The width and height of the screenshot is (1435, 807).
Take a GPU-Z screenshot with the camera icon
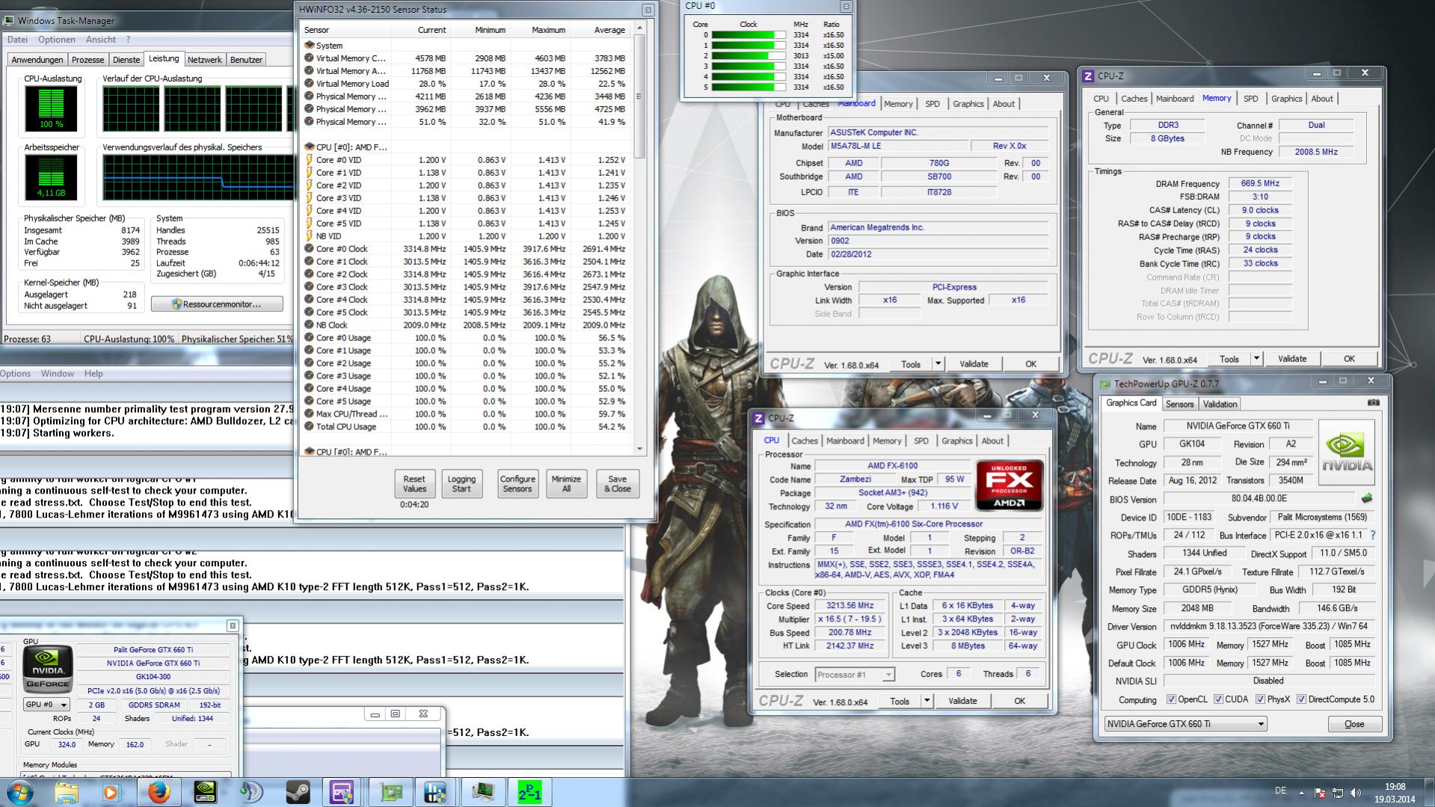point(1373,403)
